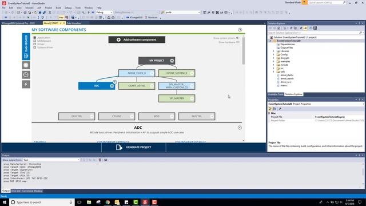Screen dimensions: 366x206
Task: Click the ADC component gear icon
Action: 112,86
